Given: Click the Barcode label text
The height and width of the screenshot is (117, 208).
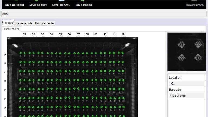Looking at the screenshot, I should tap(175, 90).
